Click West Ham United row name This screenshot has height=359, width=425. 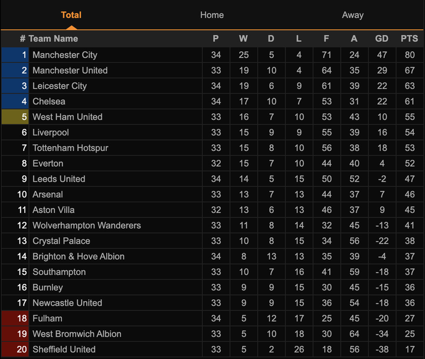[67, 117]
